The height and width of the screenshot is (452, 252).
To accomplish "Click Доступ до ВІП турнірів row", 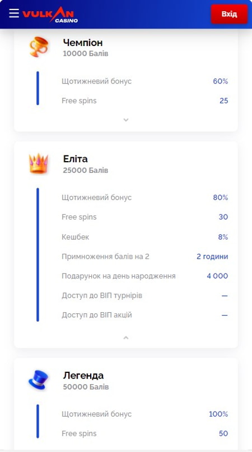I will coord(145,295).
